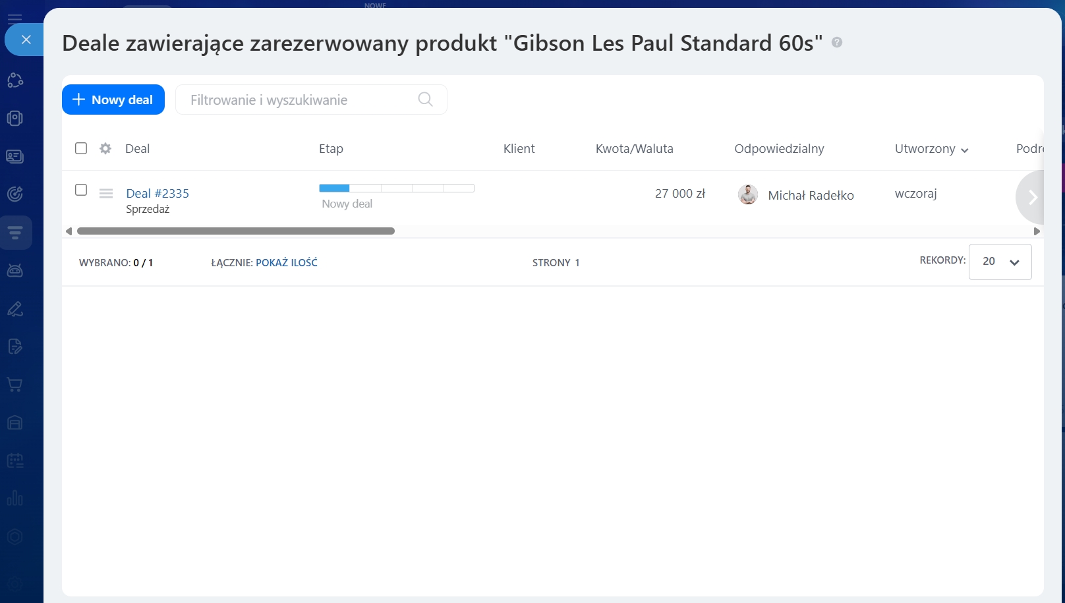This screenshot has height=603, width=1065.
Task: Open grid settings gear icon
Action: coord(105,148)
